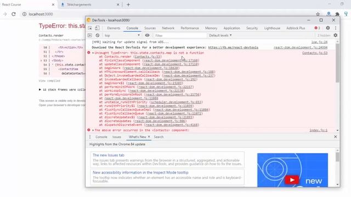Open the Lighthouse panel
The width and height of the screenshot is (351, 197).
point(272,28)
